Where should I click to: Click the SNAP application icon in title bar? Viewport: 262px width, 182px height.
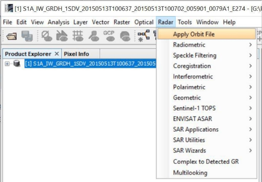(x=8, y=8)
